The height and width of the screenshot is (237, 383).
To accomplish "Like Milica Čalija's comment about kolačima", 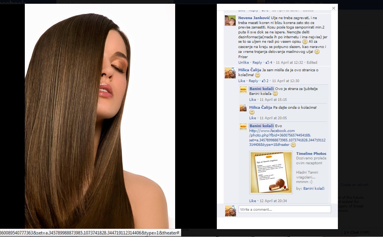I will point(242,81).
